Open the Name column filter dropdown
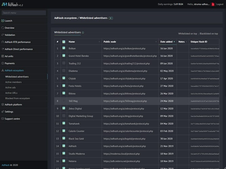226x169 pixels. click(100, 42)
